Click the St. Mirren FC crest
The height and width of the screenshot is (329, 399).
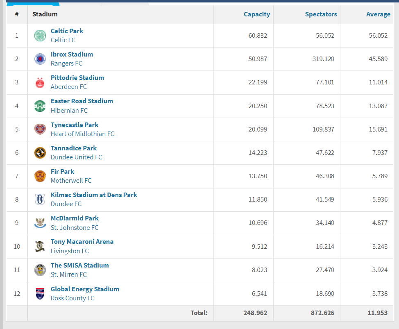coord(40,270)
